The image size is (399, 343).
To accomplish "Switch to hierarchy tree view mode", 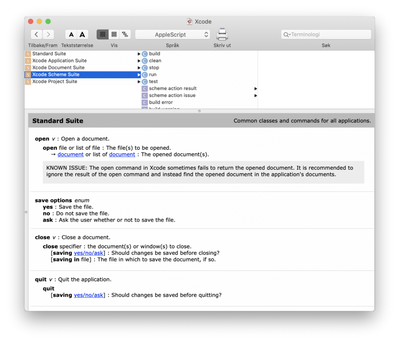I will (125, 34).
